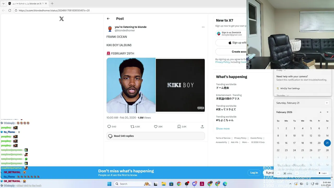
Task: Go to next month with down arrow
Action: pyautogui.click(x=327, y=112)
